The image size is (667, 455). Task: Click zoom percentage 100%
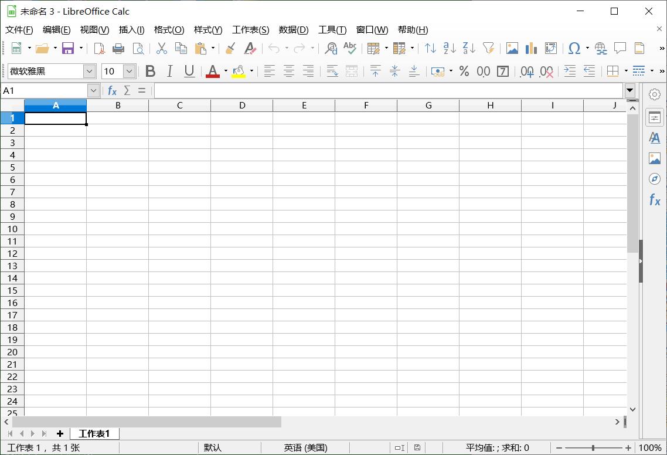tap(650, 448)
